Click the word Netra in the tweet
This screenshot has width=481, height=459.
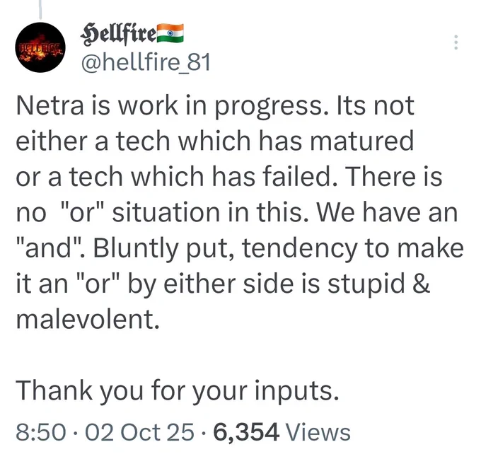50,106
